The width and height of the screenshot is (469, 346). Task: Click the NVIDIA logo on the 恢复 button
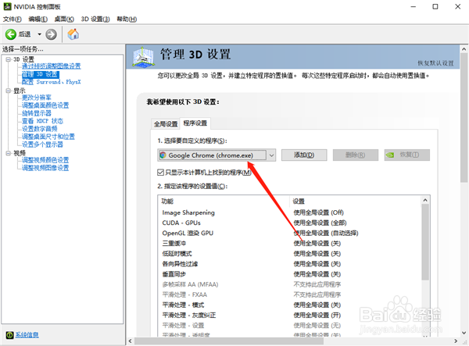pyautogui.click(x=390, y=155)
